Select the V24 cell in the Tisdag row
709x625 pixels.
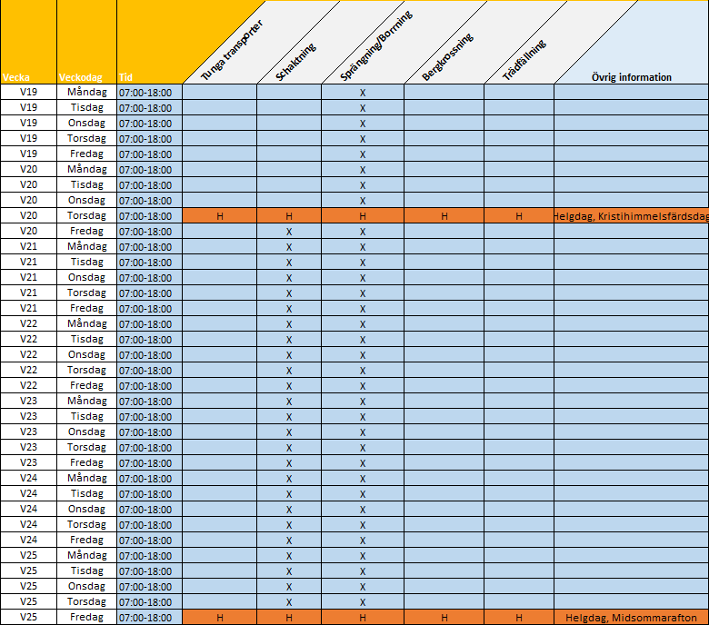28,493
